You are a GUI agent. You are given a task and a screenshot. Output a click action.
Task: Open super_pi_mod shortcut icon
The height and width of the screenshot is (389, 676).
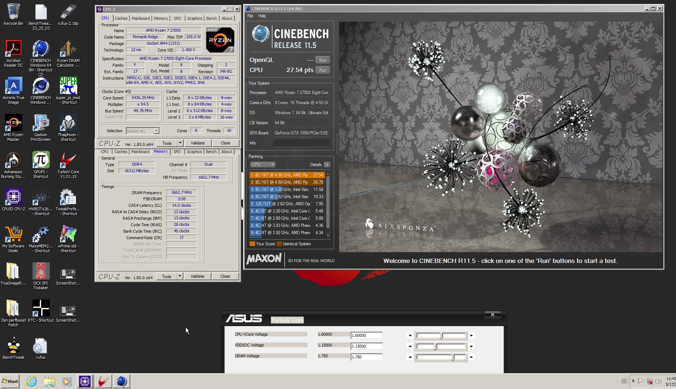click(68, 90)
